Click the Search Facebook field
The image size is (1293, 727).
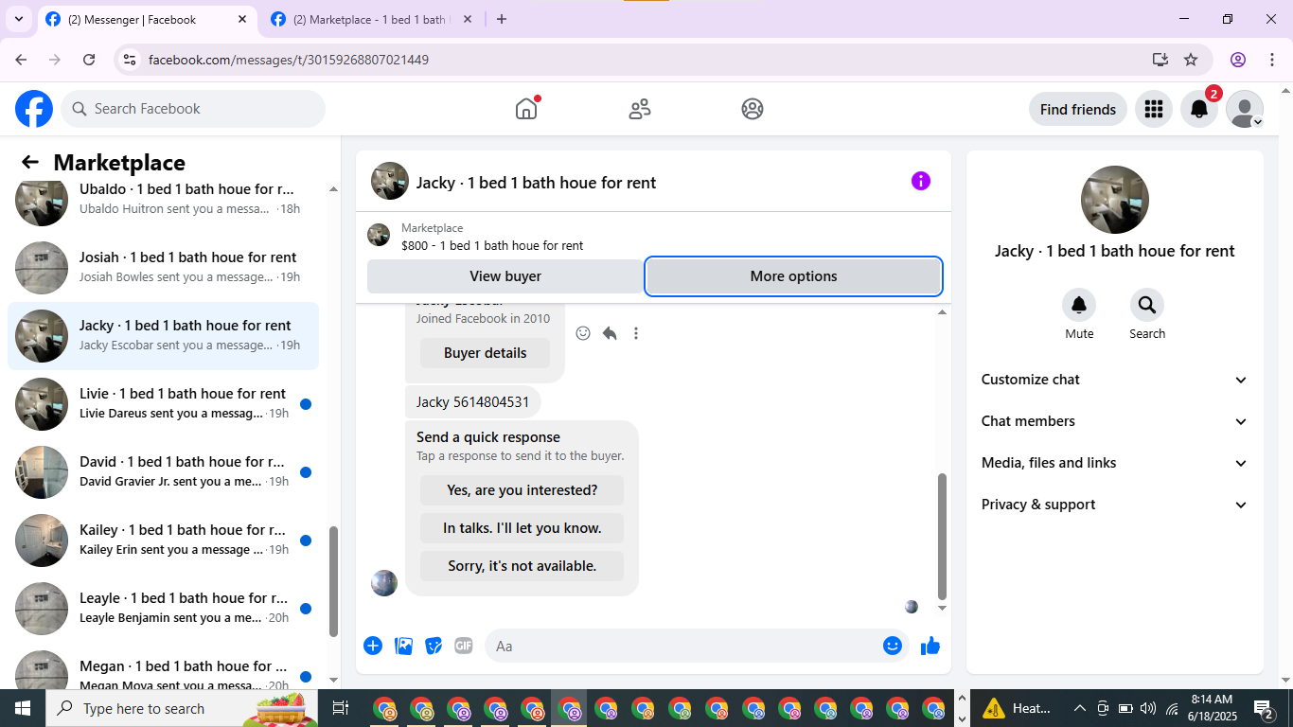coord(193,109)
